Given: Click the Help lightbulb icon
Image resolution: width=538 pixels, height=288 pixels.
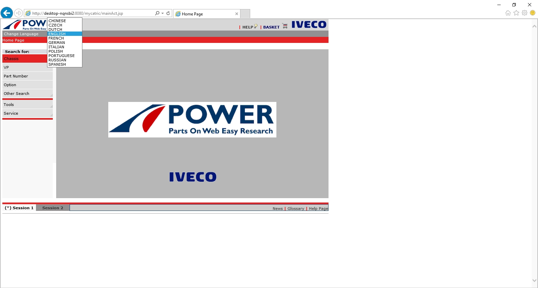Looking at the screenshot, I should 256,26.
